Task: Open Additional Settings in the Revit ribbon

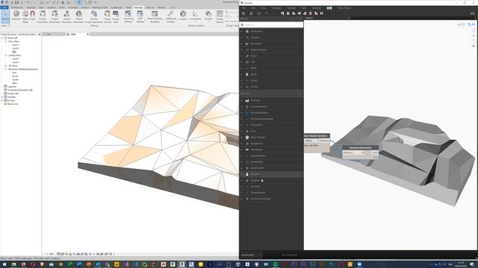Action: (171, 16)
